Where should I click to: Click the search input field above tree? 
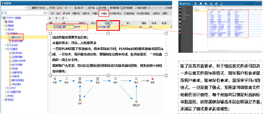25,13
